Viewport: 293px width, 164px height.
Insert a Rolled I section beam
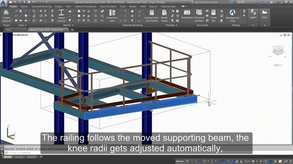(61, 16)
